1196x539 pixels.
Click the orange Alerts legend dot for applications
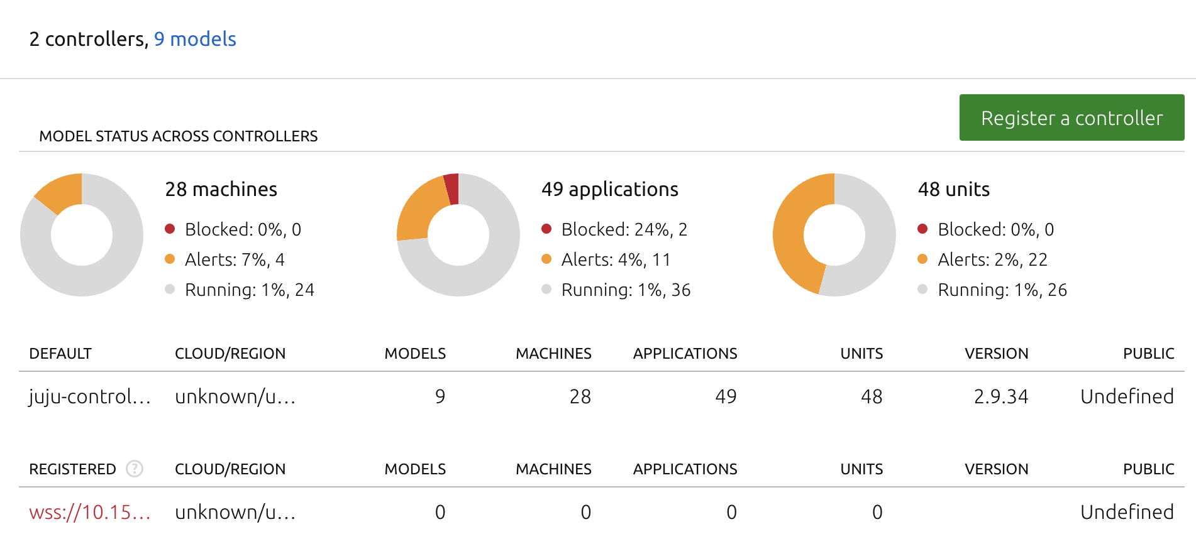(546, 259)
